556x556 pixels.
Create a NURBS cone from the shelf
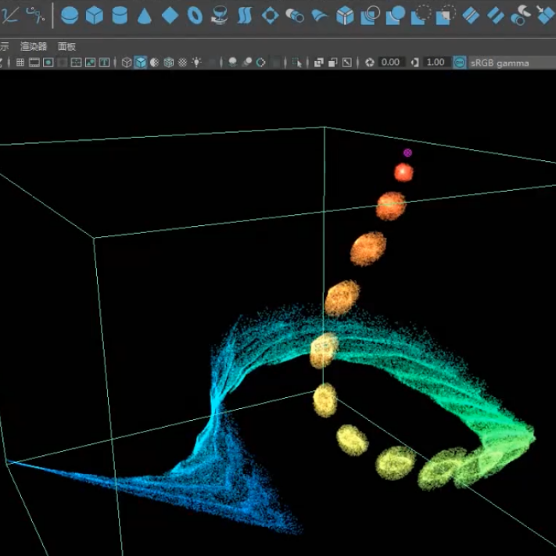(x=145, y=16)
